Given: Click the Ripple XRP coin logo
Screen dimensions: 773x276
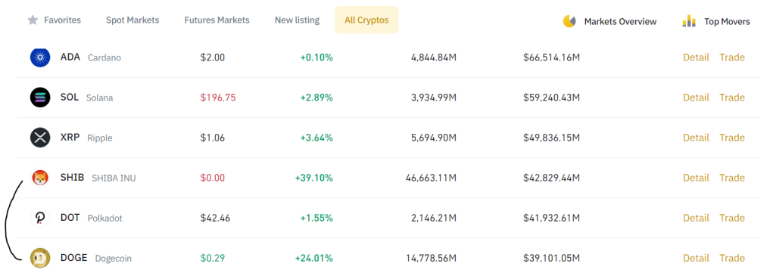Looking at the screenshot, I should (40, 138).
